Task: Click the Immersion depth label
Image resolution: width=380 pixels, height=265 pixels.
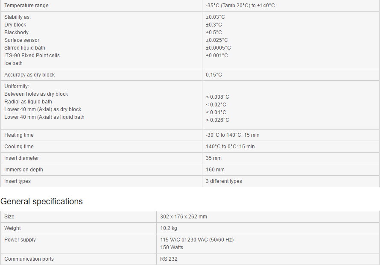Action: (23, 170)
